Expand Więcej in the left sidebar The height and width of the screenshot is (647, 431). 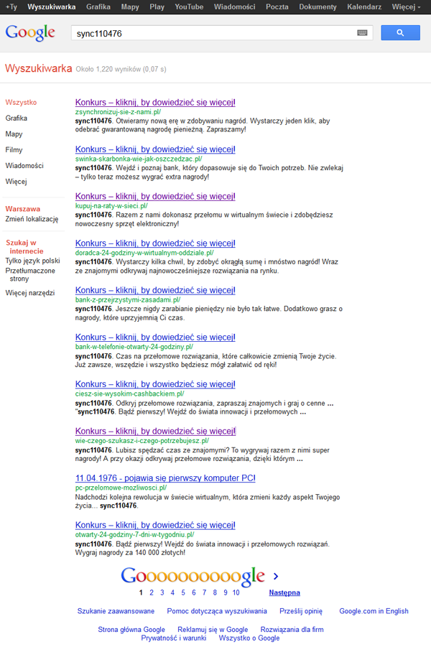coord(16,182)
